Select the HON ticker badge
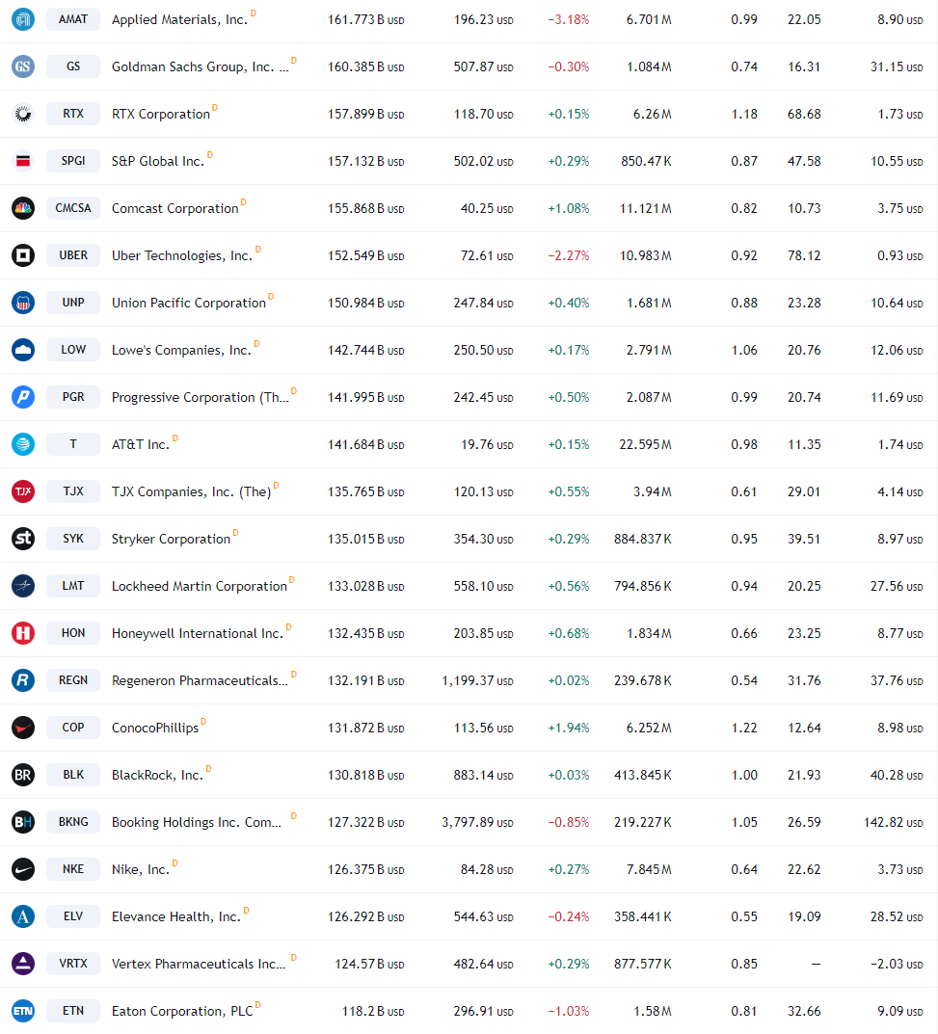This screenshot has height=1034, width=938. click(x=73, y=633)
